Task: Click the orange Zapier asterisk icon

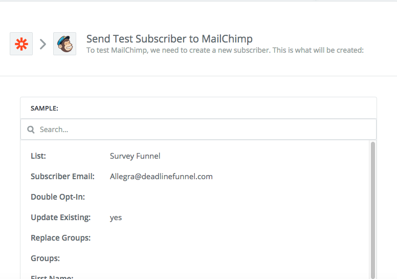Action: point(21,44)
